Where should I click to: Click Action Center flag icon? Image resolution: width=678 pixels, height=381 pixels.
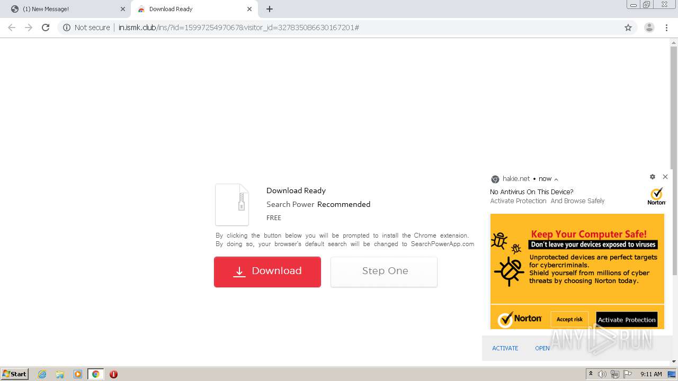click(x=627, y=374)
